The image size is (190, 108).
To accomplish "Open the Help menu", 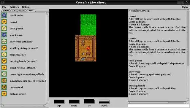I will coord(185,7).
